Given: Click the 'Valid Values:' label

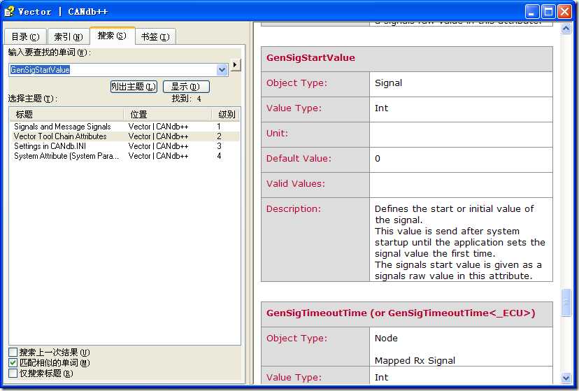Looking at the screenshot, I should (x=295, y=183).
